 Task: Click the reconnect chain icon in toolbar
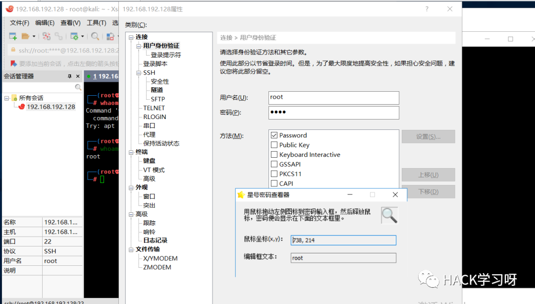(x=58, y=36)
